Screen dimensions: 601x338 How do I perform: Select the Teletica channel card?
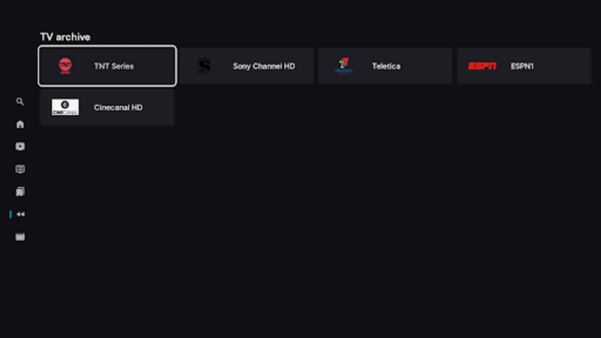pos(385,66)
